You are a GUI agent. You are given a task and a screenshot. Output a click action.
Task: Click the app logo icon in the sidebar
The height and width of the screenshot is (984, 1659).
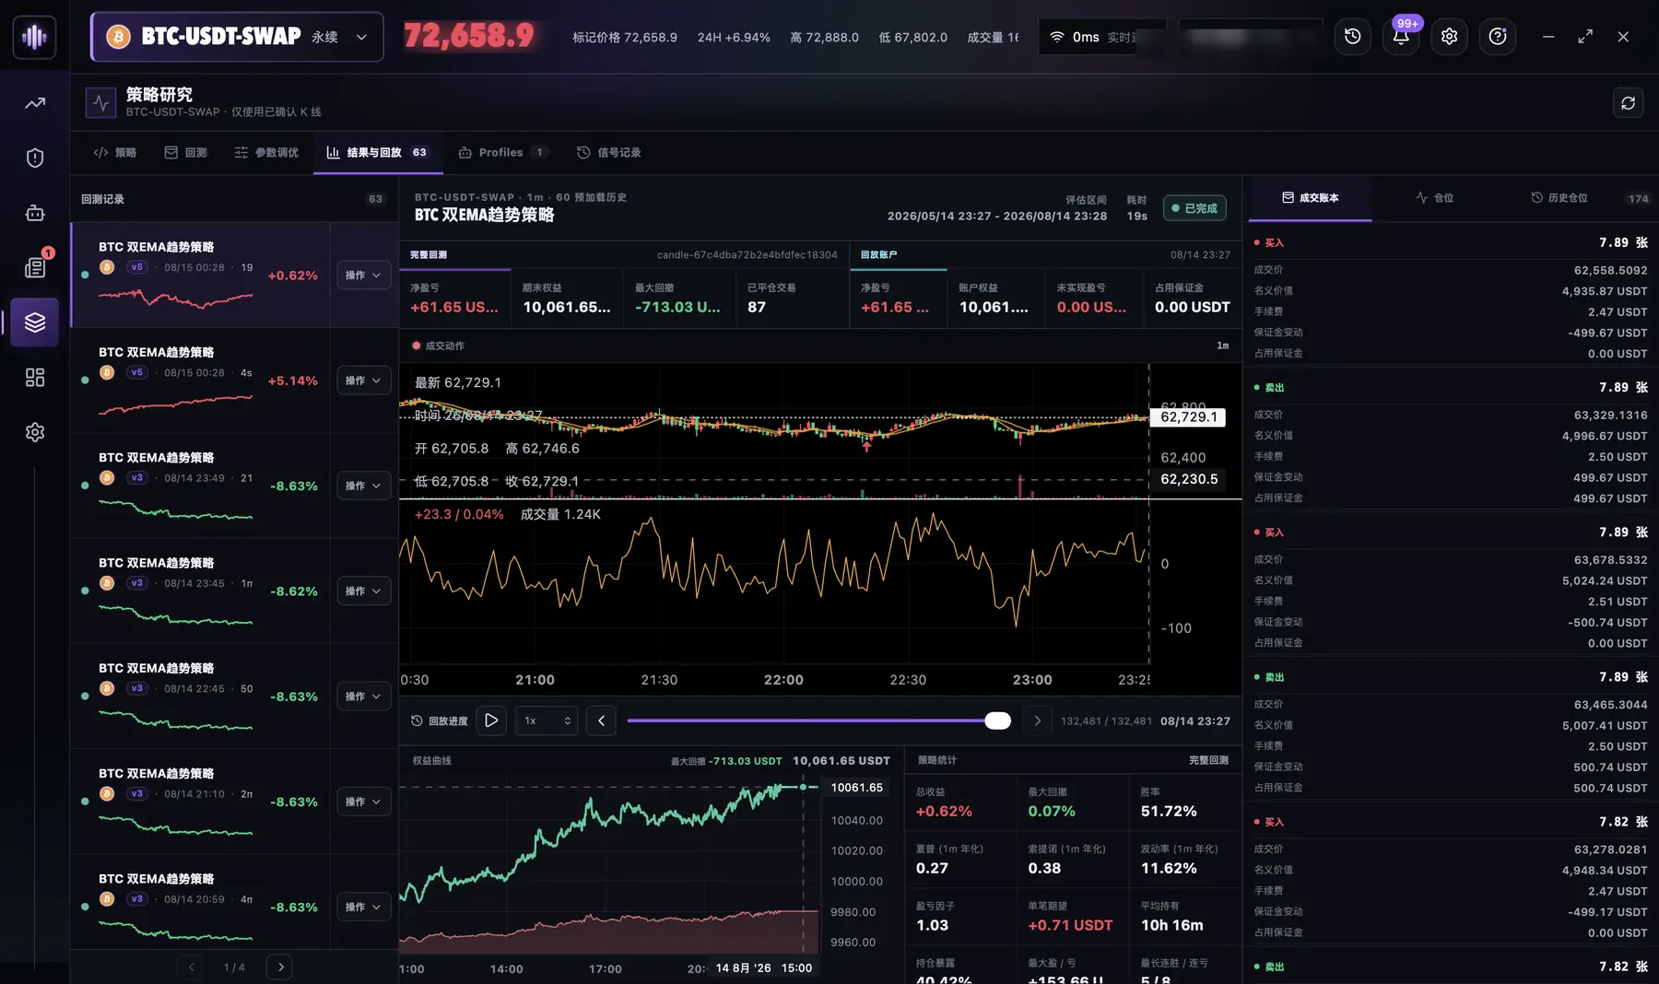point(34,37)
